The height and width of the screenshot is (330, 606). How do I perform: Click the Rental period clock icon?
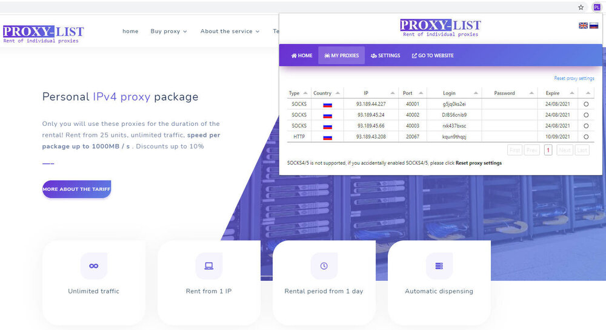(x=324, y=266)
